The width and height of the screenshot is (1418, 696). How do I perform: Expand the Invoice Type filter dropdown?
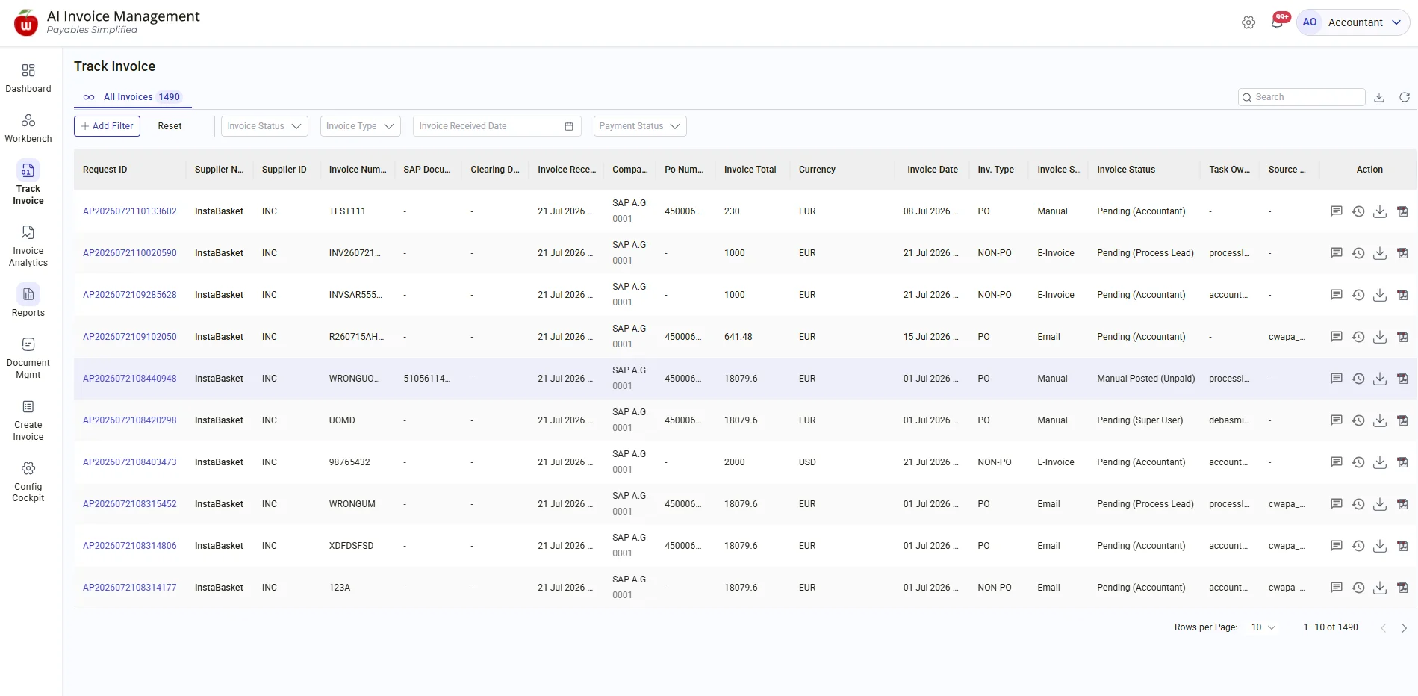[x=361, y=126]
